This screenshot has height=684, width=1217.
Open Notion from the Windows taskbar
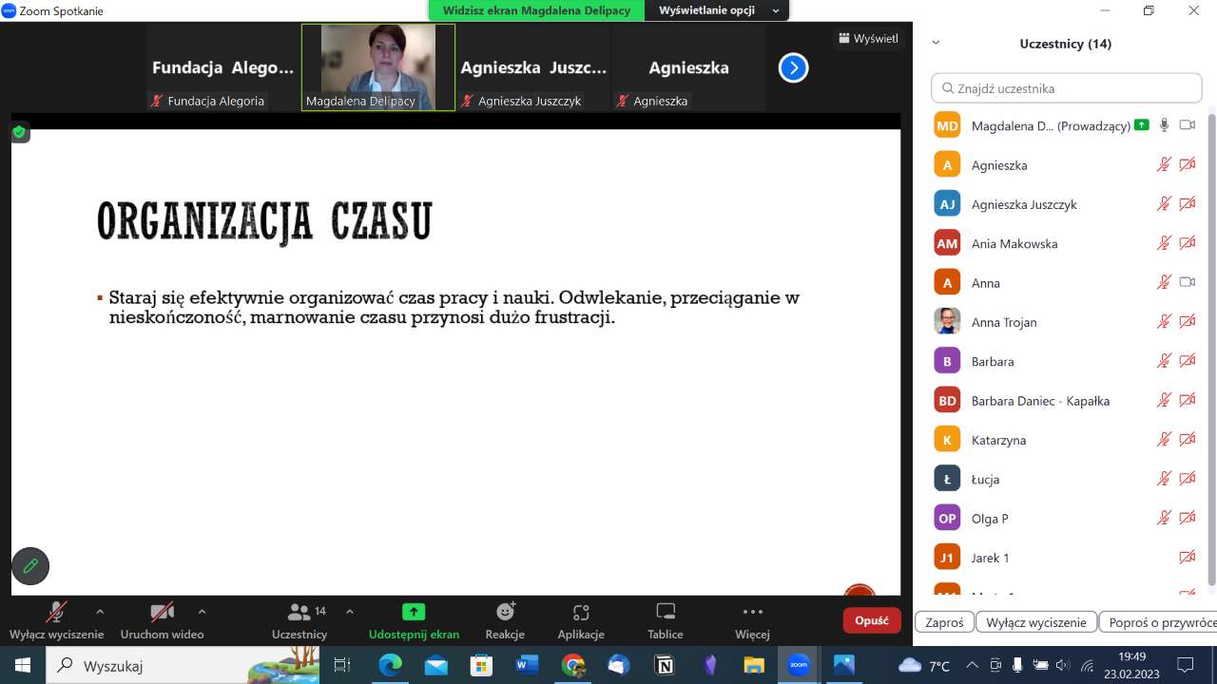click(665, 665)
